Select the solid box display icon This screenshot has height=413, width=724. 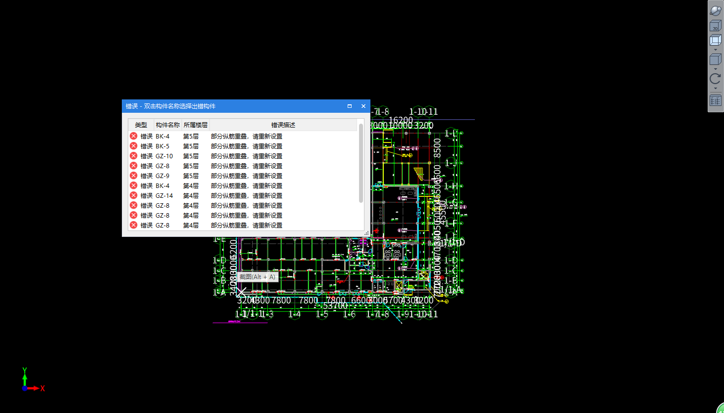pos(716,59)
